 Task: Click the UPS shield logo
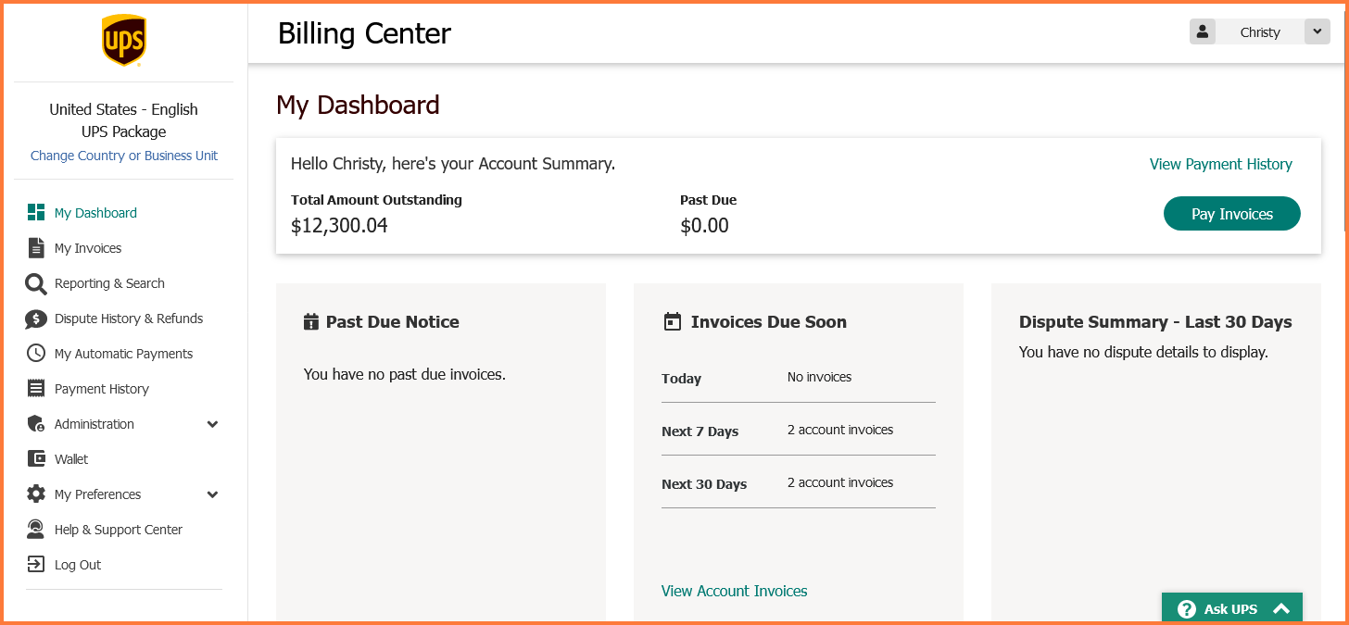[123, 41]
